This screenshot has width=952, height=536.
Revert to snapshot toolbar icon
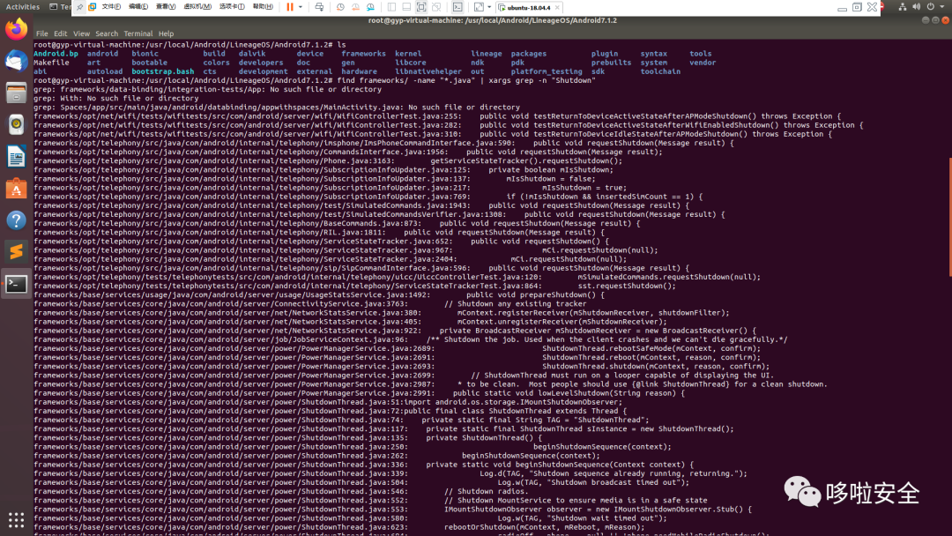pos(355,7)
